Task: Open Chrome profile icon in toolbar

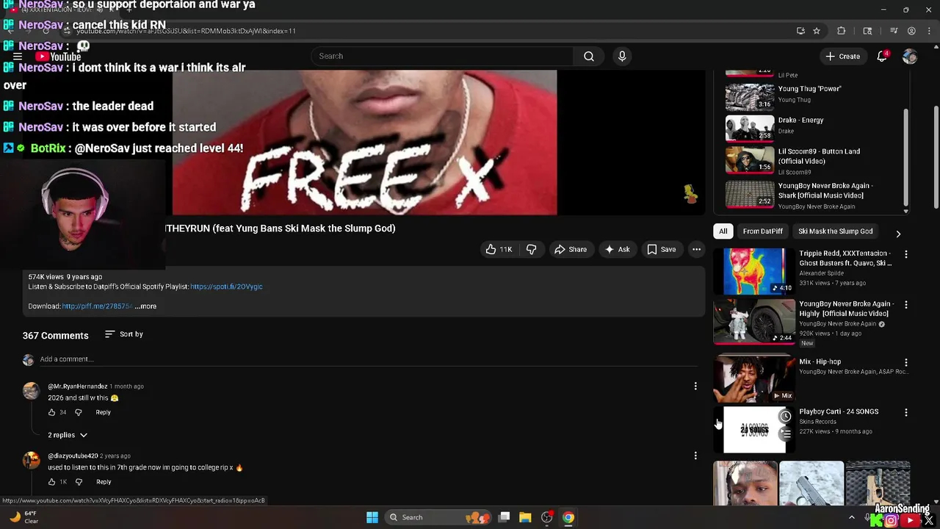Action: pos(911,31)
